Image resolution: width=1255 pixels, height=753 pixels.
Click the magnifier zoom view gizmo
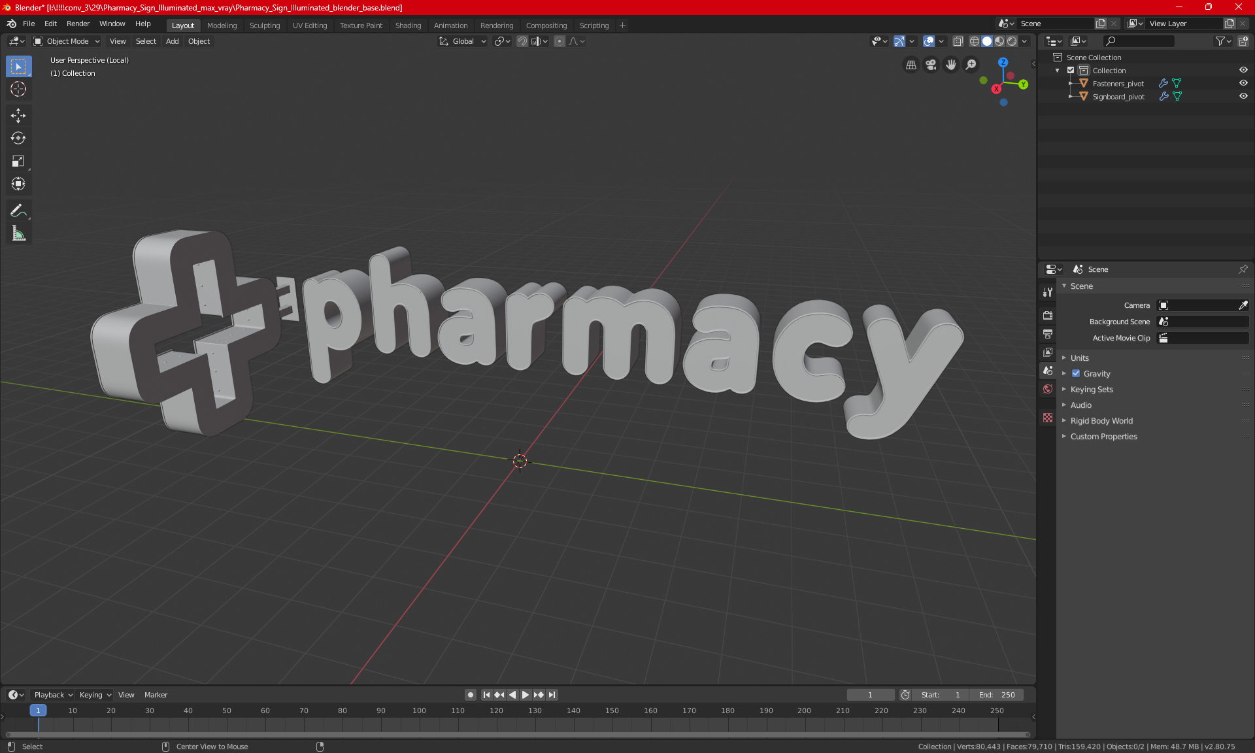(x=971, y=65)
